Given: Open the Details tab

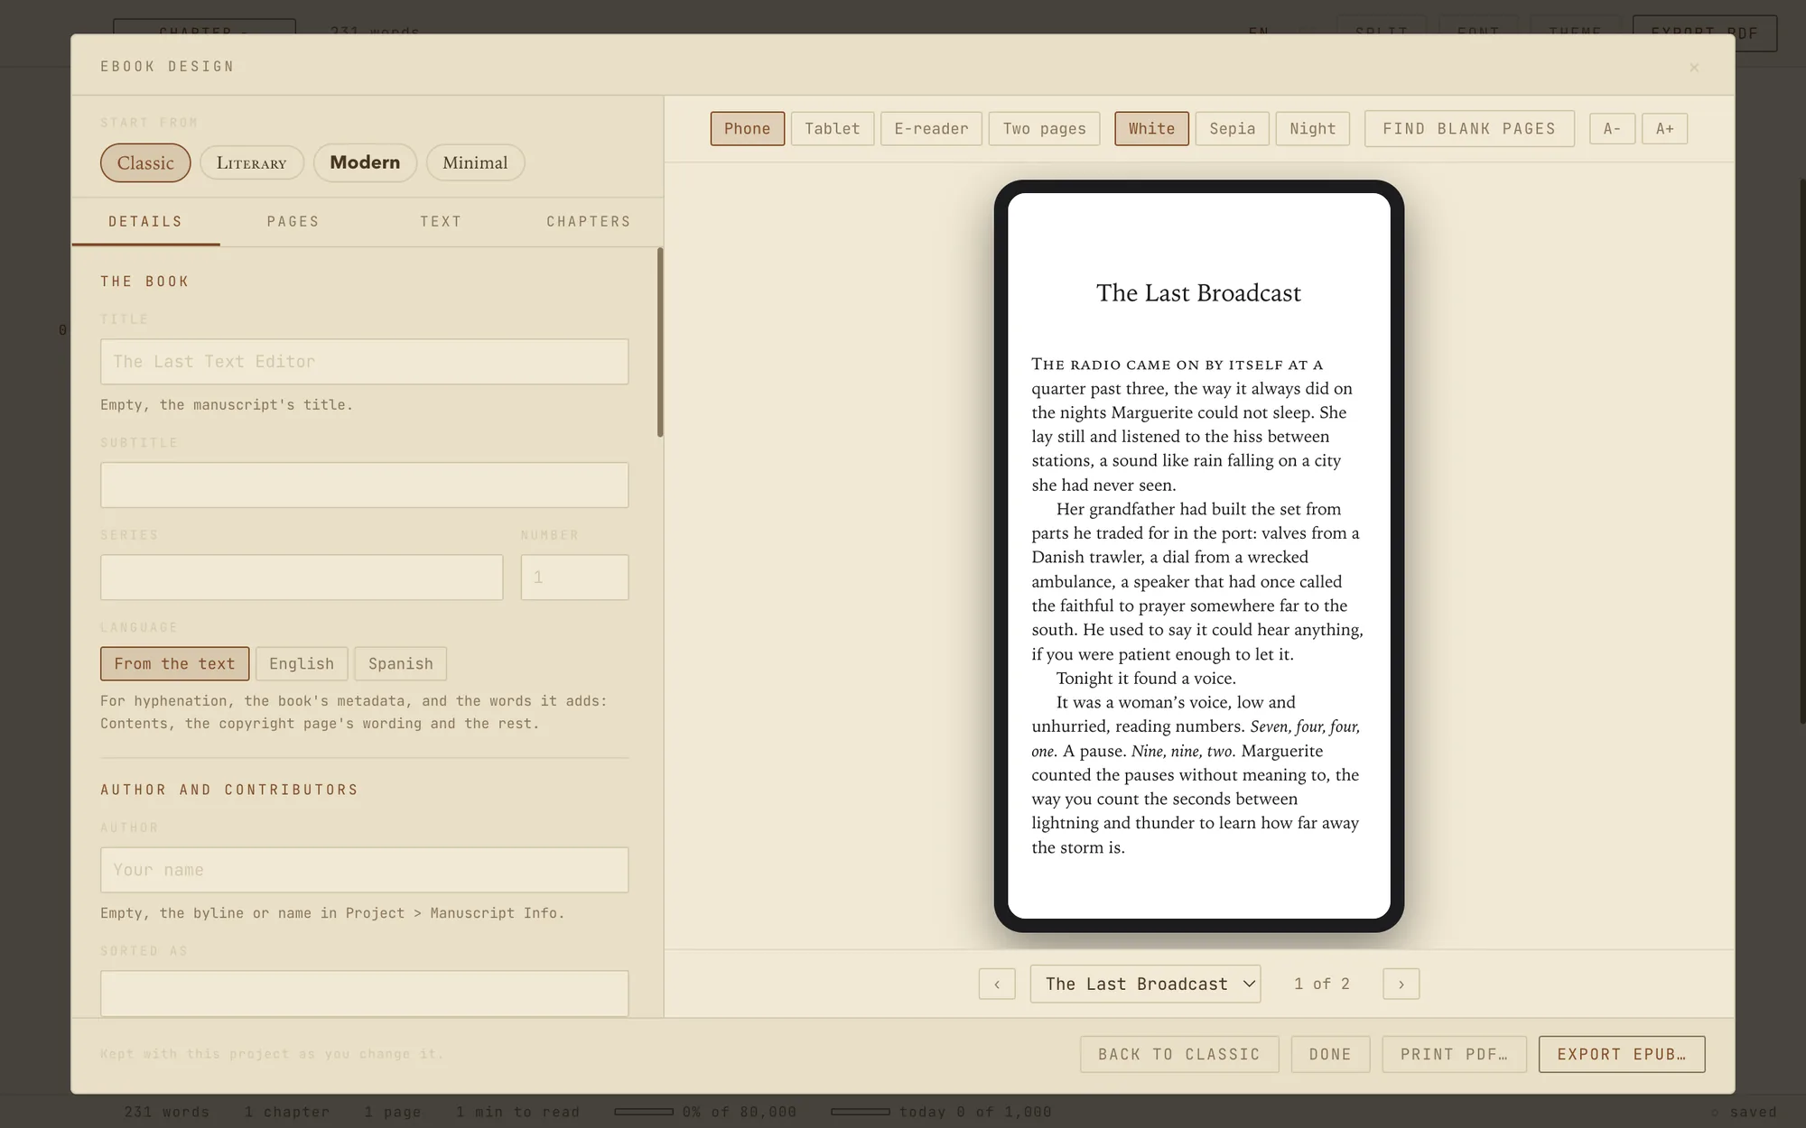Looking at the screenshot, I should pyautogui.click(x=145, y=222).
